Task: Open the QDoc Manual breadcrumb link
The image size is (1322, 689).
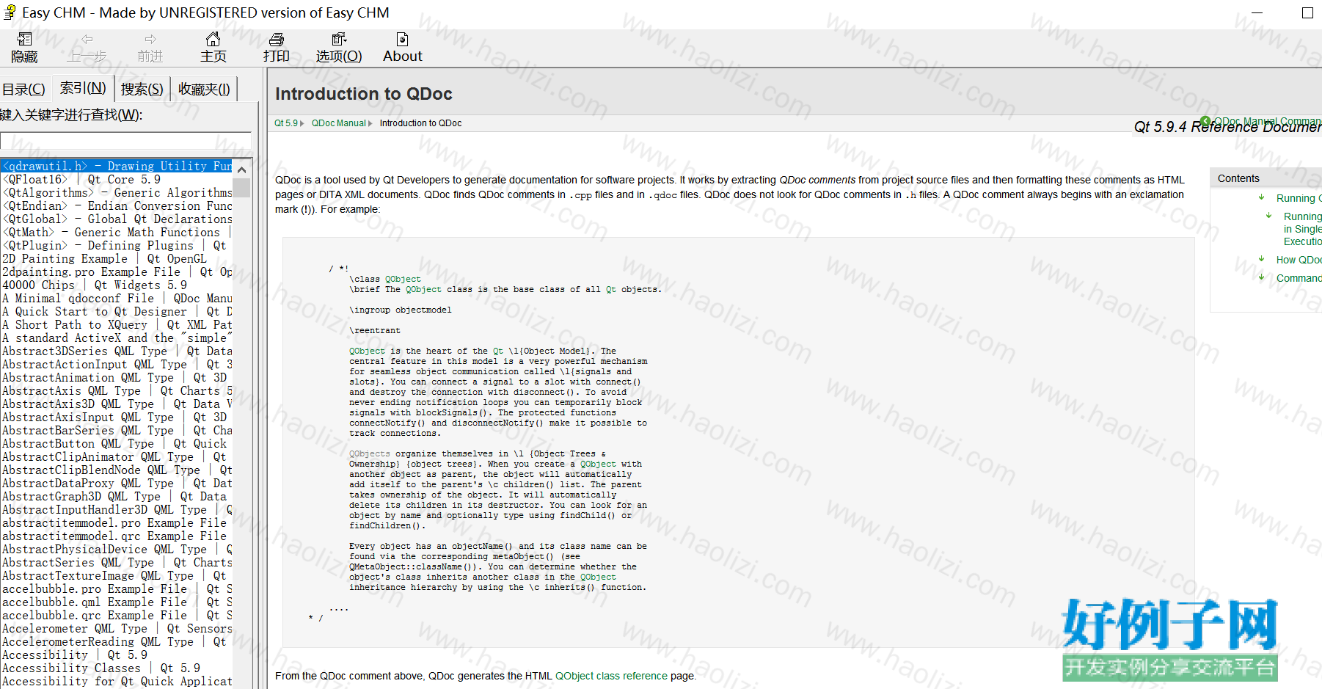Action: 338,123
